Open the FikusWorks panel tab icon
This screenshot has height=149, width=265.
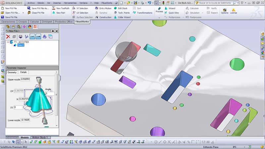point(35,27)
